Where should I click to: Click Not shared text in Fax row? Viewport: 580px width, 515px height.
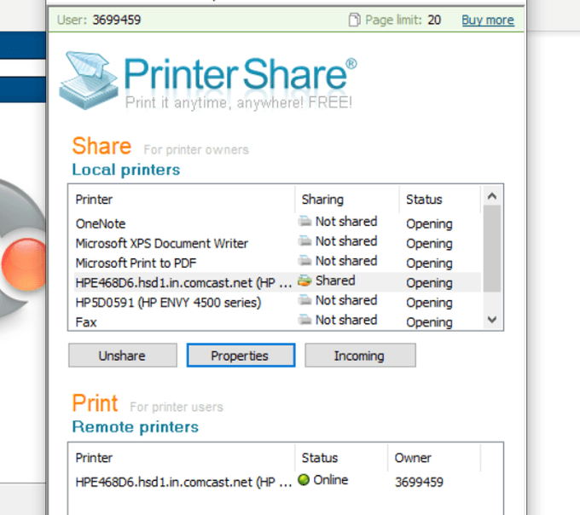pos(346,320)
